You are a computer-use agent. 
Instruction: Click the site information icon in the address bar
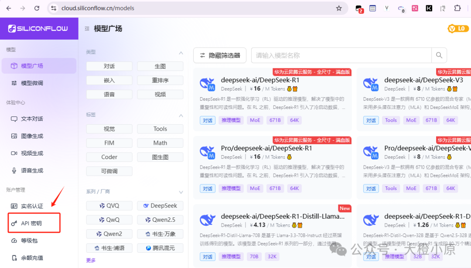[54, 8]
